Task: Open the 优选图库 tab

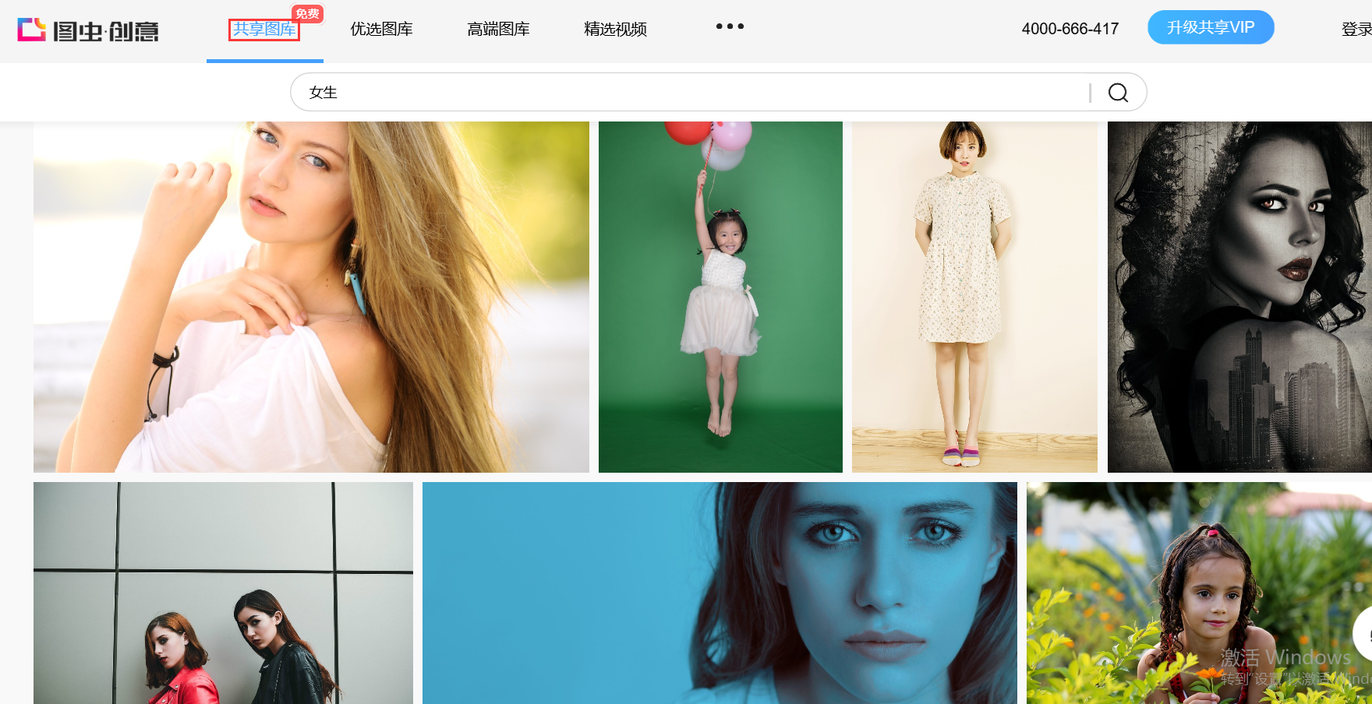Action: pos(381,30)
